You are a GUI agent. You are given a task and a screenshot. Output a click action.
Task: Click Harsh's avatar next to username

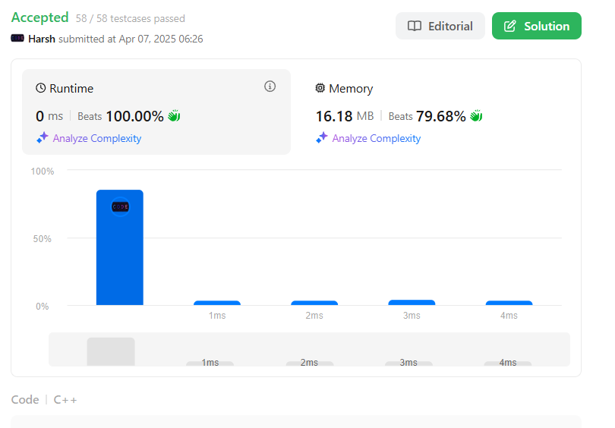[x=17, y=38]
